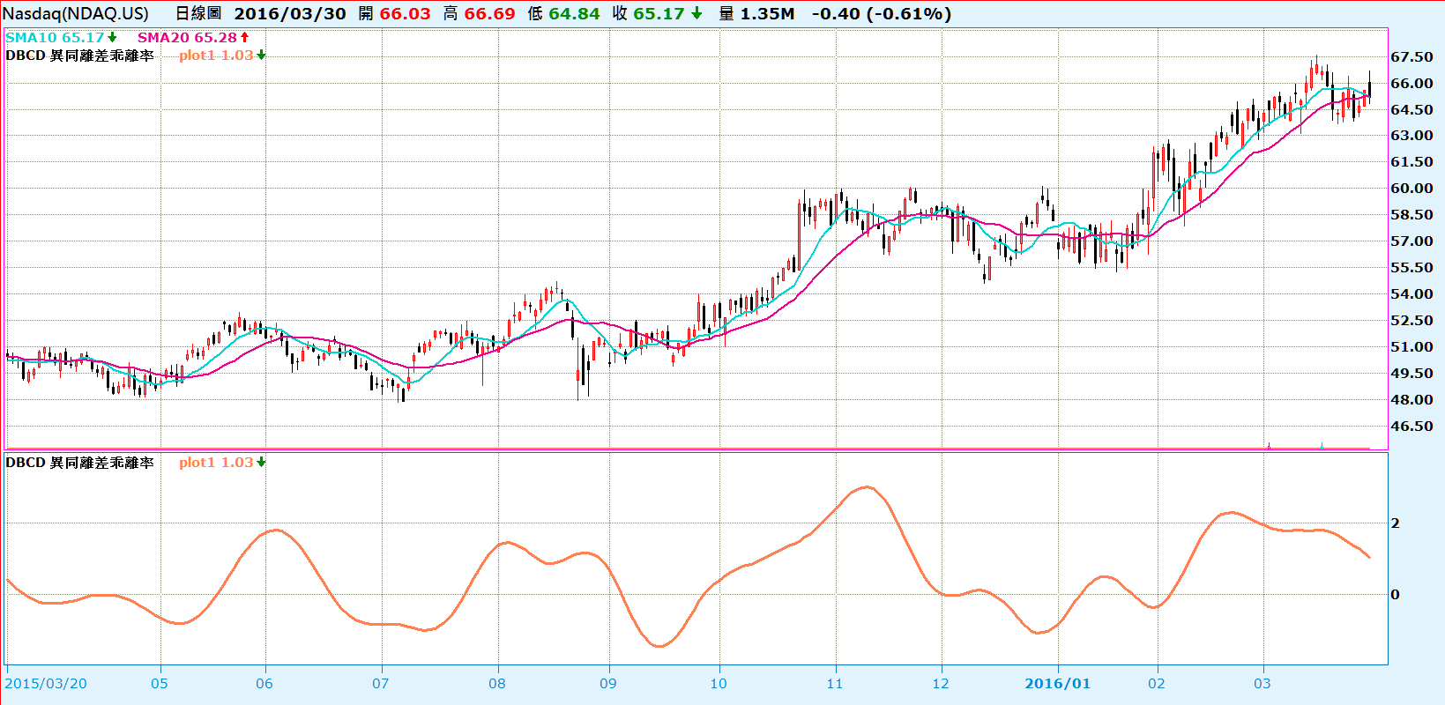Click the down arrow beside plot1 in lower panel
This screenshot has height=705, width=1445.
click(261, 462)
